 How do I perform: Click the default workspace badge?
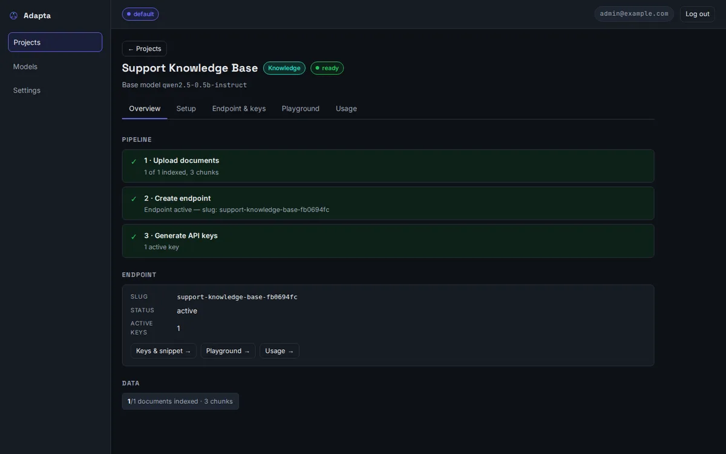140,14
